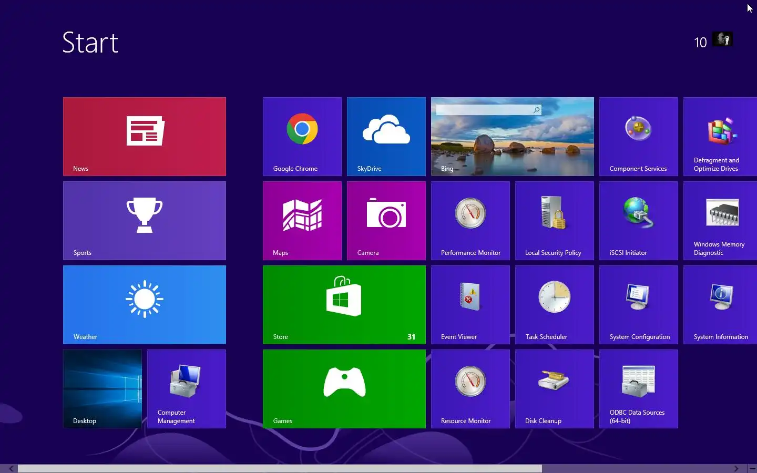Viewport: 757px width, 473px height.
Task: Open System Configuration
Action: (639, 305)
